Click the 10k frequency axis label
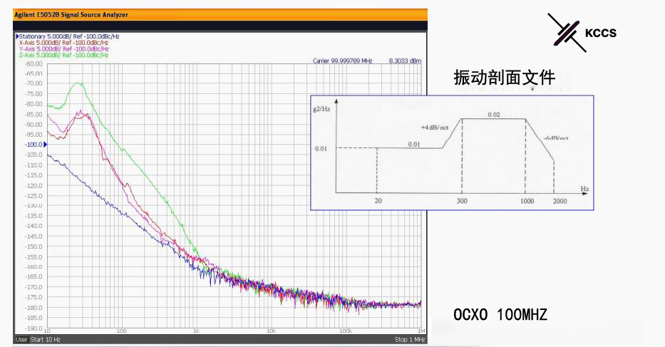 (271, 331)
